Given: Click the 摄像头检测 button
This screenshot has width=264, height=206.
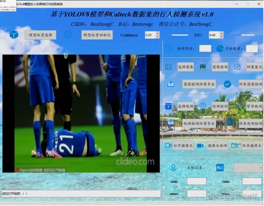Looking at the screenshot, I should pyautogui.click(x=217, y=145).
